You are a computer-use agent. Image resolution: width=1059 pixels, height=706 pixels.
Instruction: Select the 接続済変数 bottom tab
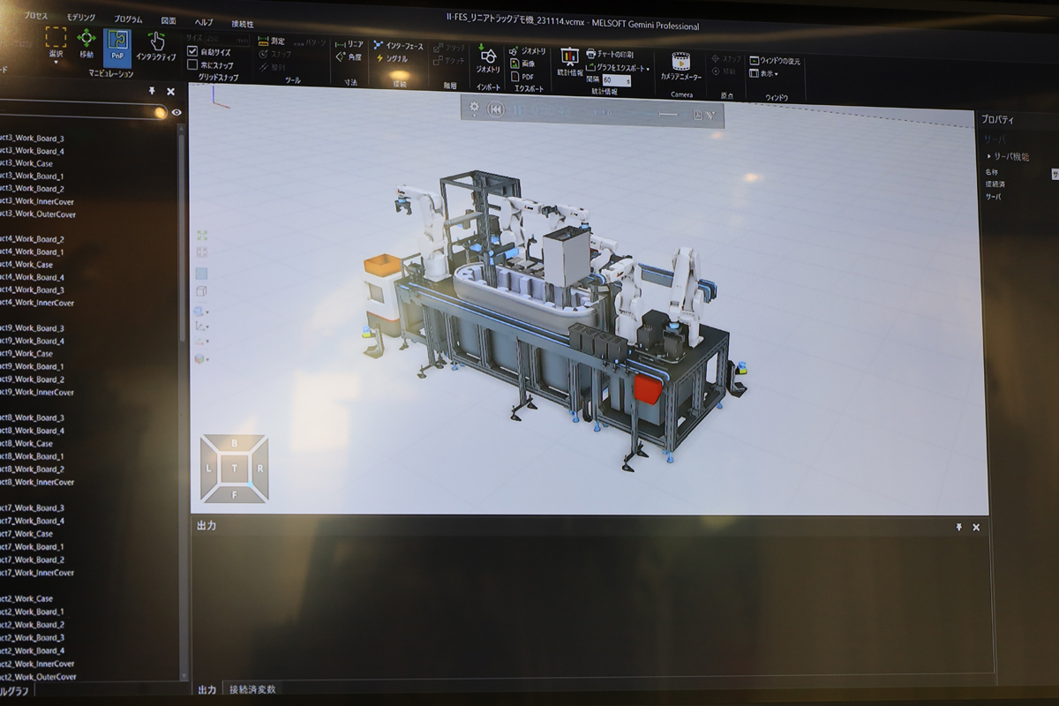252,689
